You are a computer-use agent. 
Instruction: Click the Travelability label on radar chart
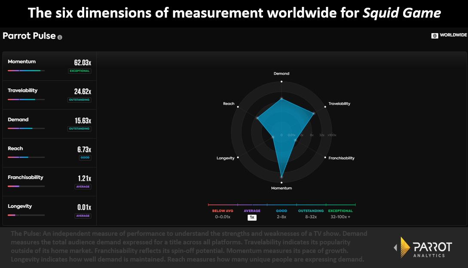340,104
